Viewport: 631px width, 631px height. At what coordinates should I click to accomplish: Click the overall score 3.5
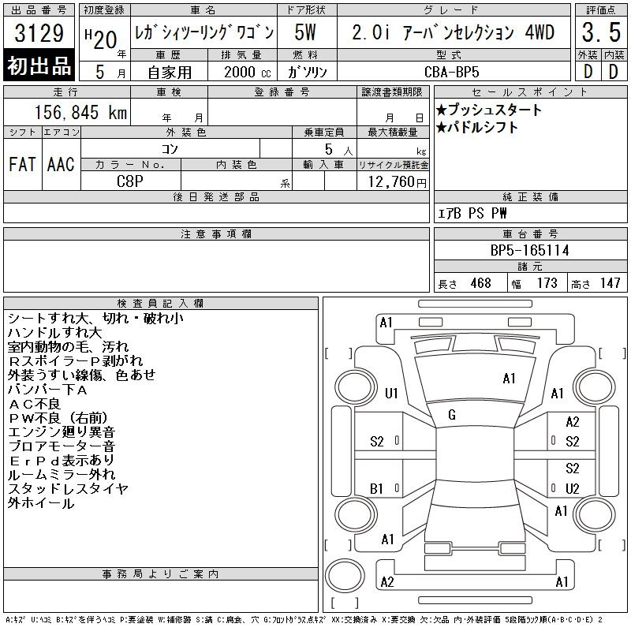tap(601, 32)
